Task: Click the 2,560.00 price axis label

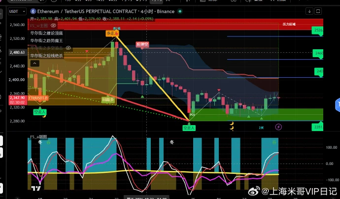Action: pos(17,25)
